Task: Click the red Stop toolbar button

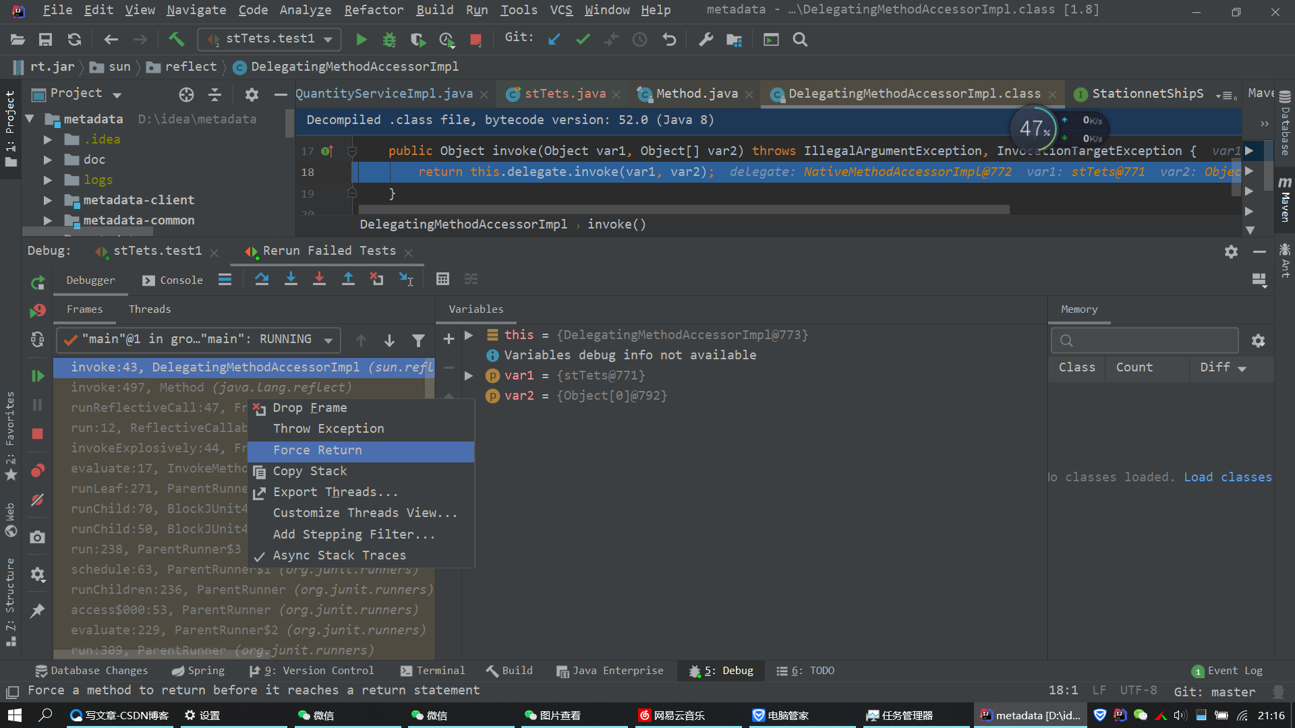Action: click(x=476, y=40)
